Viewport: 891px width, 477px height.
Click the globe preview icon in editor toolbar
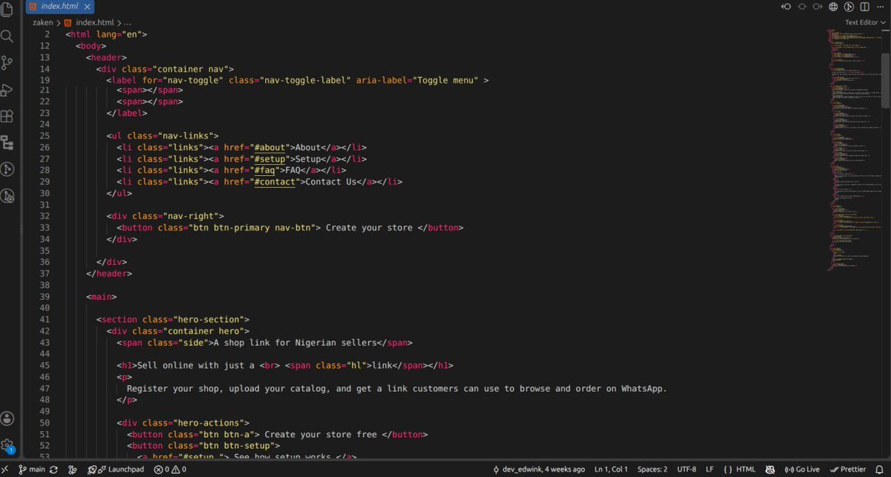[833, 7]
